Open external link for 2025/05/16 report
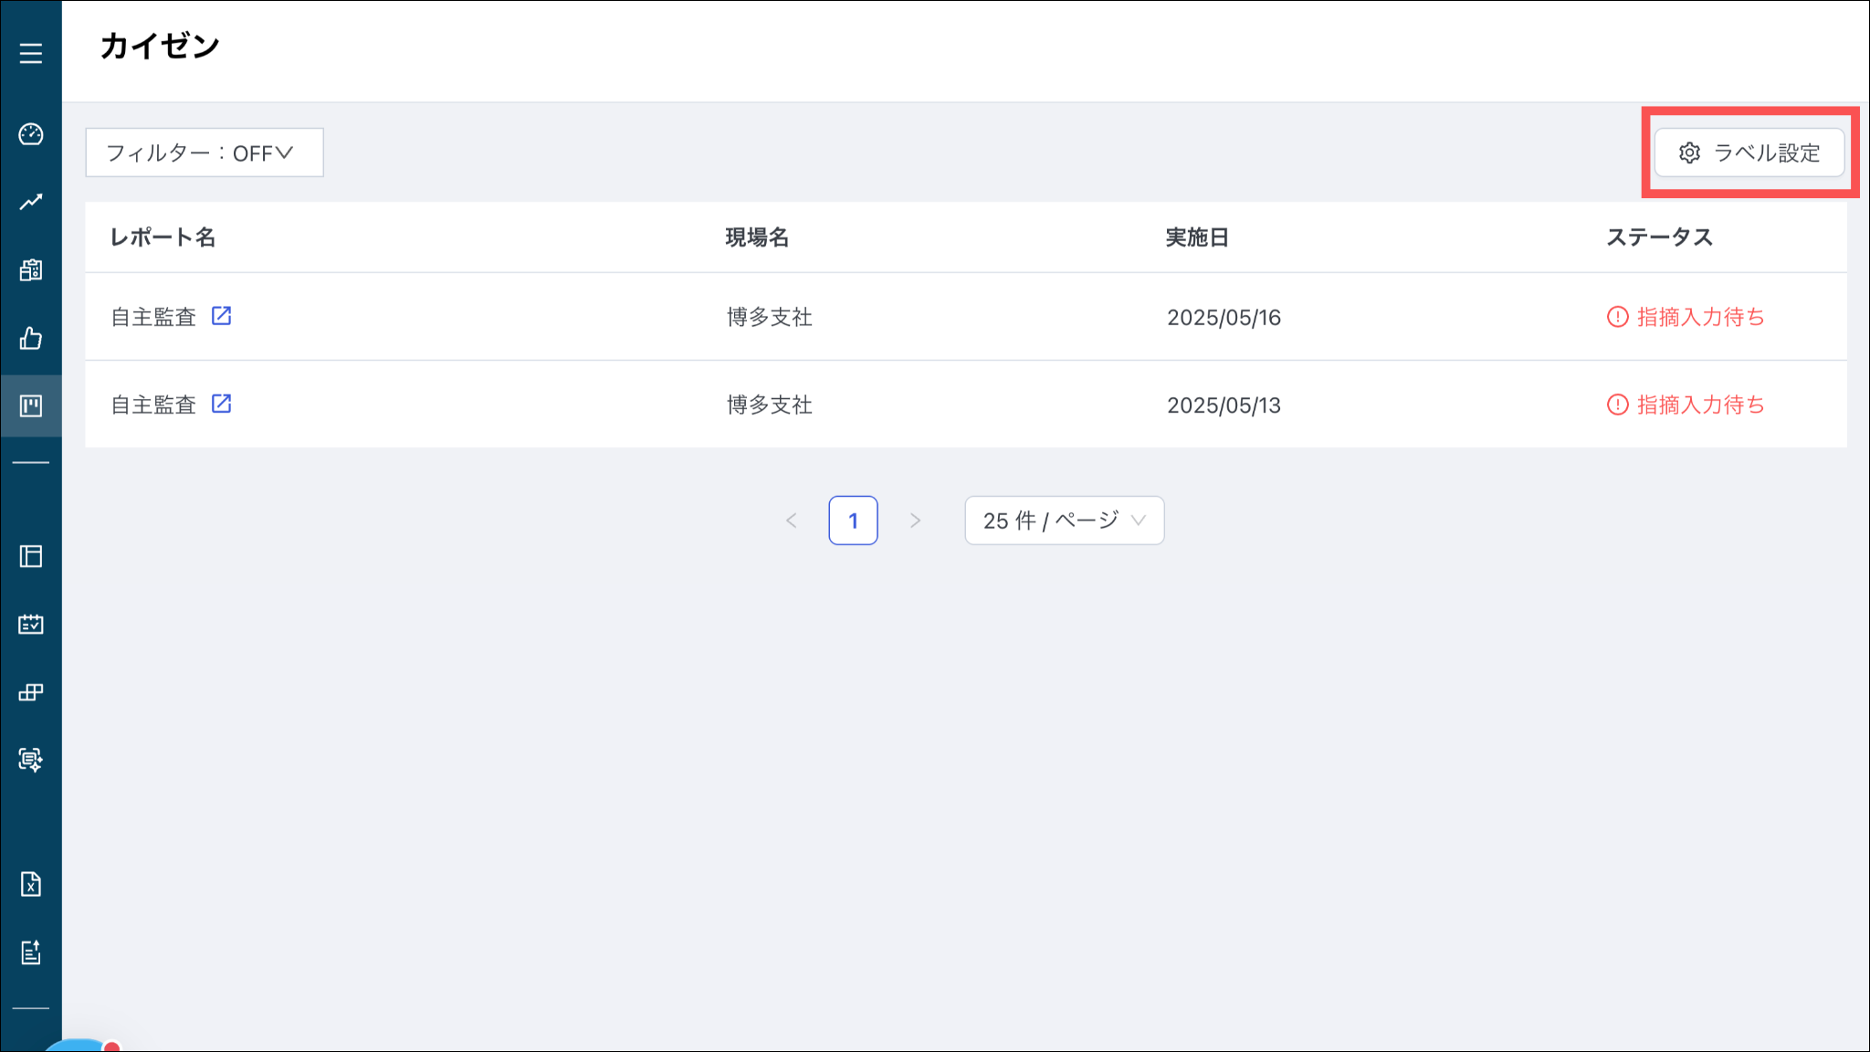 click(222, 316)
